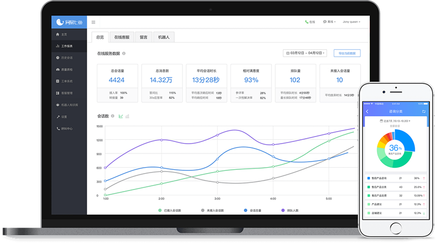This screenshot has height=243, width=437.
Task: Open 历史会话 in the sidebar
Action: tap(69, 58)
